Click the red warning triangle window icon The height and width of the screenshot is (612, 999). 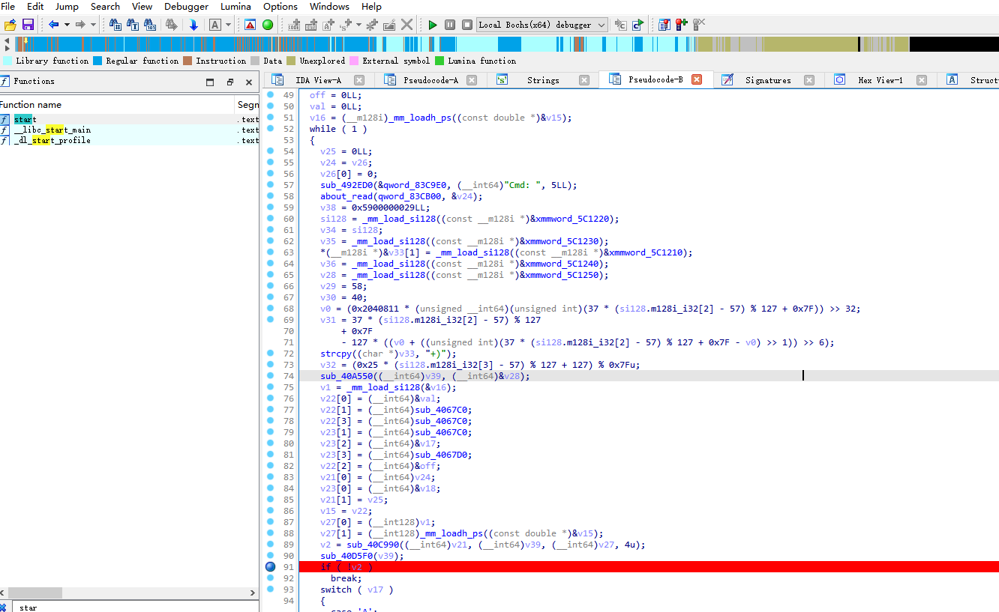point(250,25)
